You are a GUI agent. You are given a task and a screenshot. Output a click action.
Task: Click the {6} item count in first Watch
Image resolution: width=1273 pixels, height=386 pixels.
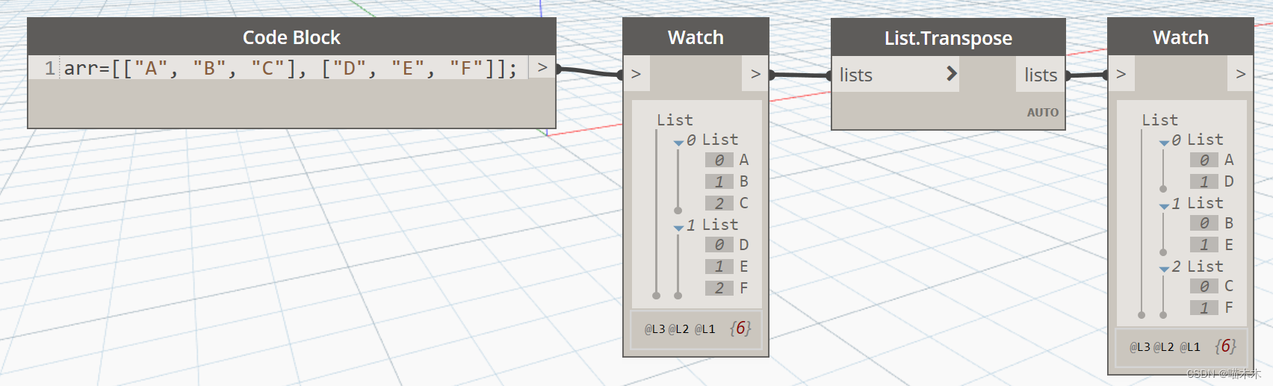tap(740, 328)
